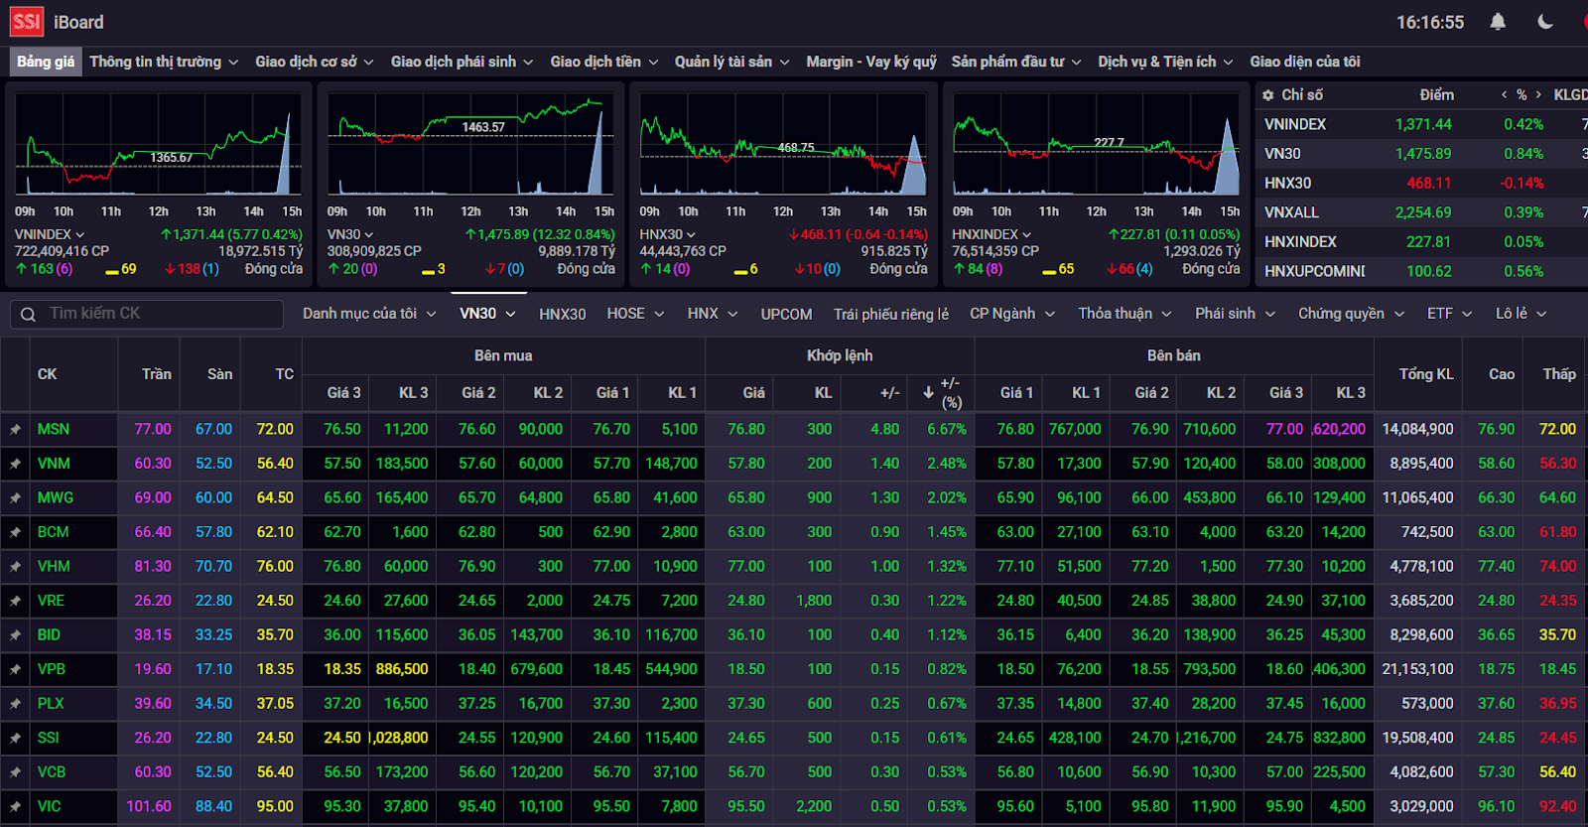The height and width of the screenshot is (827, 1588).
Task: Open the ETF dropdown
Action: pyautogui.click(x=1449, y=314)
